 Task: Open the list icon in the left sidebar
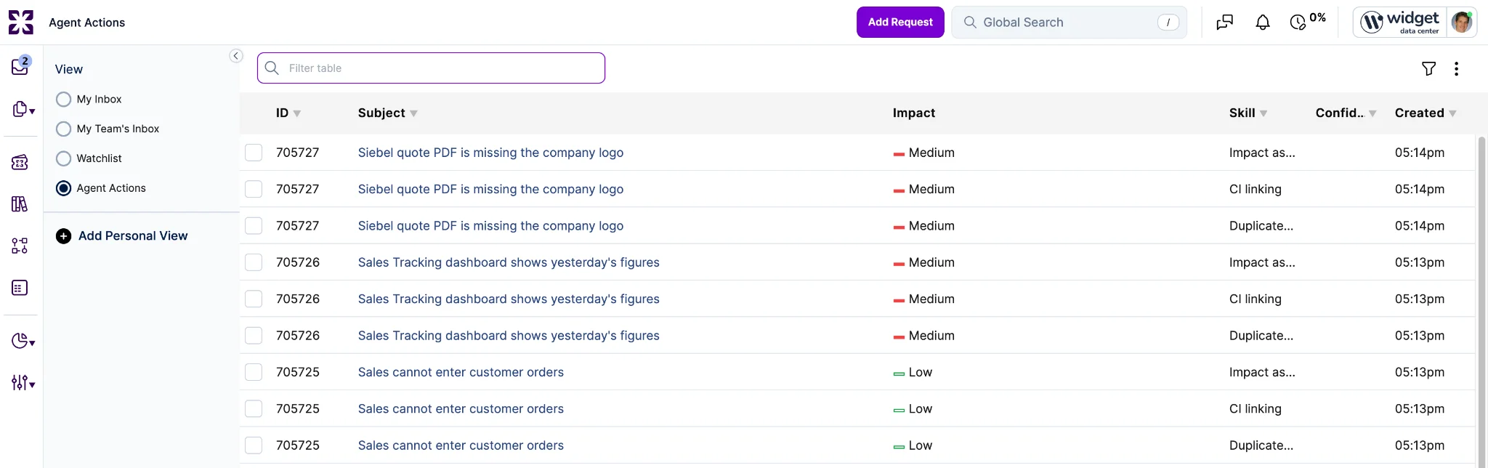tap(20, 288)
